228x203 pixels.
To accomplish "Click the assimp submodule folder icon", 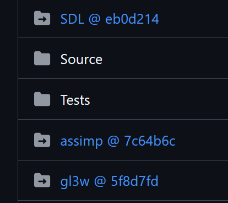I will [x=42, y=140].
